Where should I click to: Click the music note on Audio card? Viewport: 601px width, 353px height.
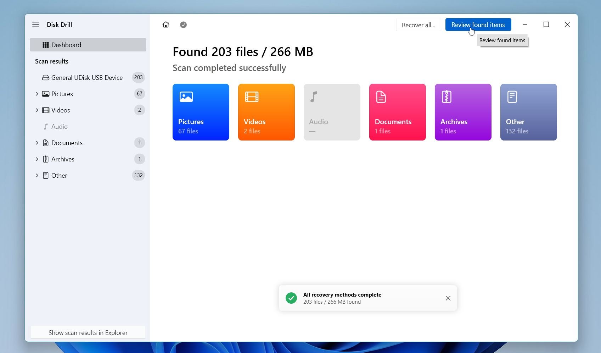pyautogui.click(x=314, y=96)
